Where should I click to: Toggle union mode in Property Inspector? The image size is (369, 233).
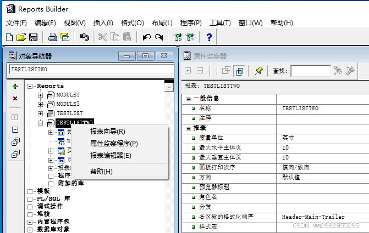226,70
